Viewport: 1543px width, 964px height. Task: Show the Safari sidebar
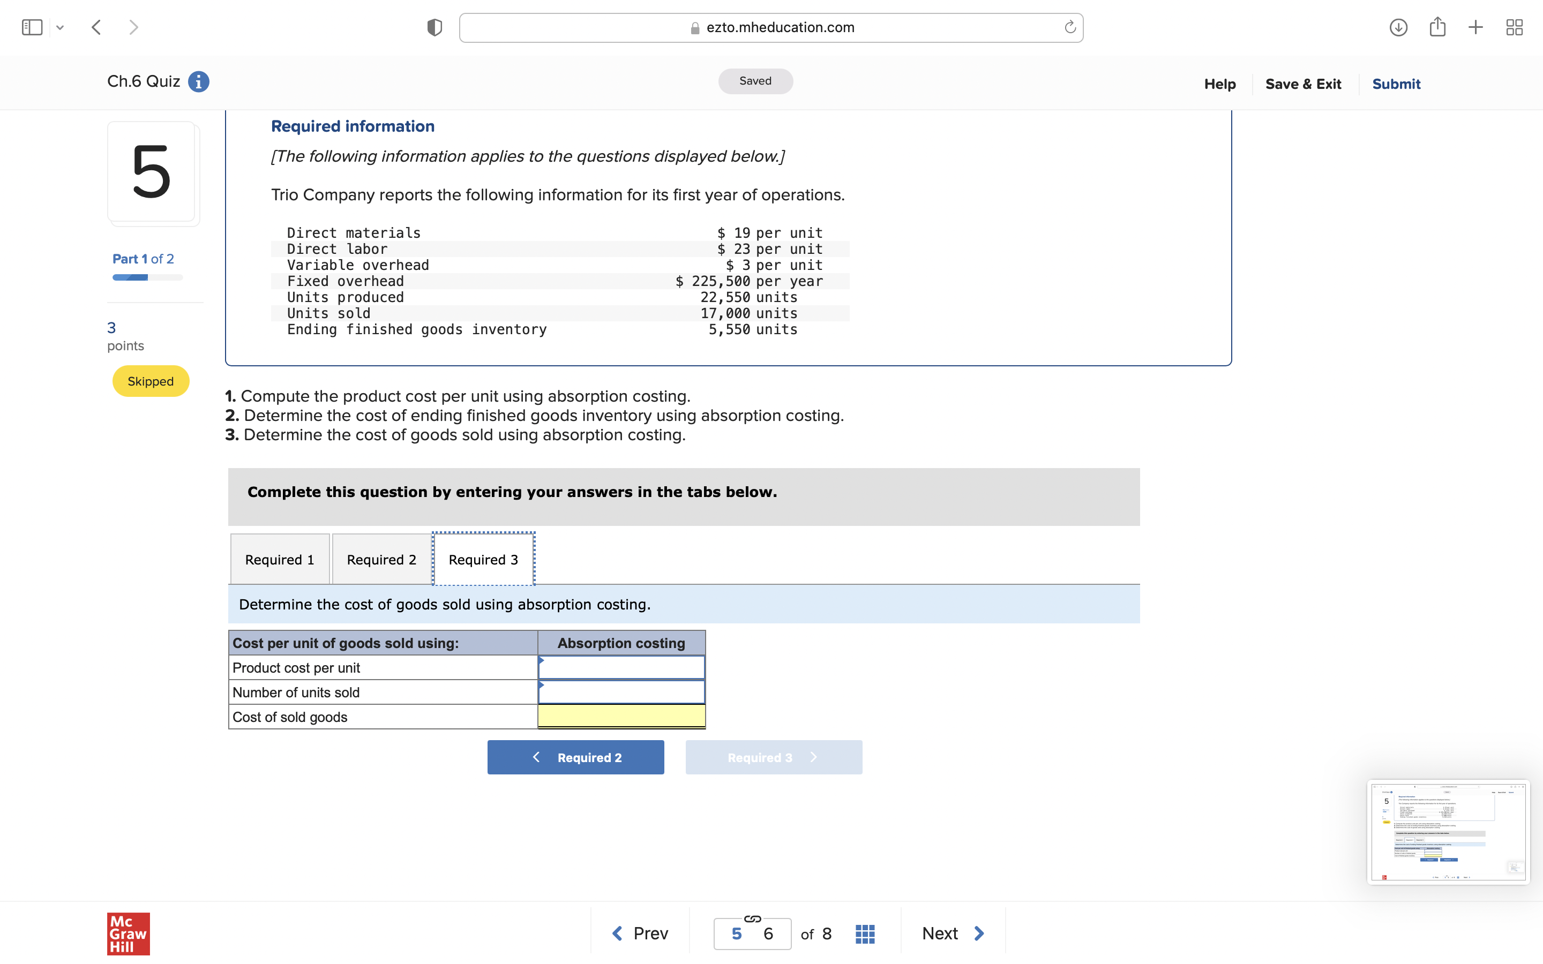[x=33, y=27]
